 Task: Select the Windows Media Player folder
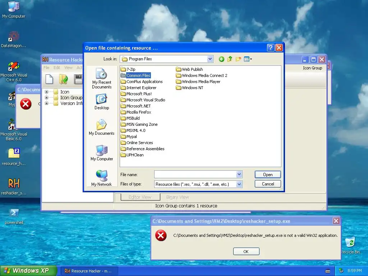pyautogui.click(x=198, y=82)
